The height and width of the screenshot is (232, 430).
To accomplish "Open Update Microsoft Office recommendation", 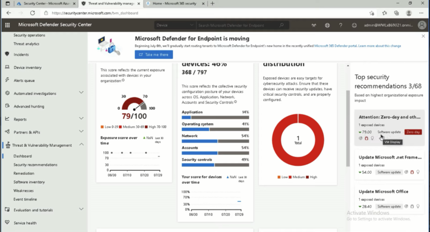I will click(390, 199).
